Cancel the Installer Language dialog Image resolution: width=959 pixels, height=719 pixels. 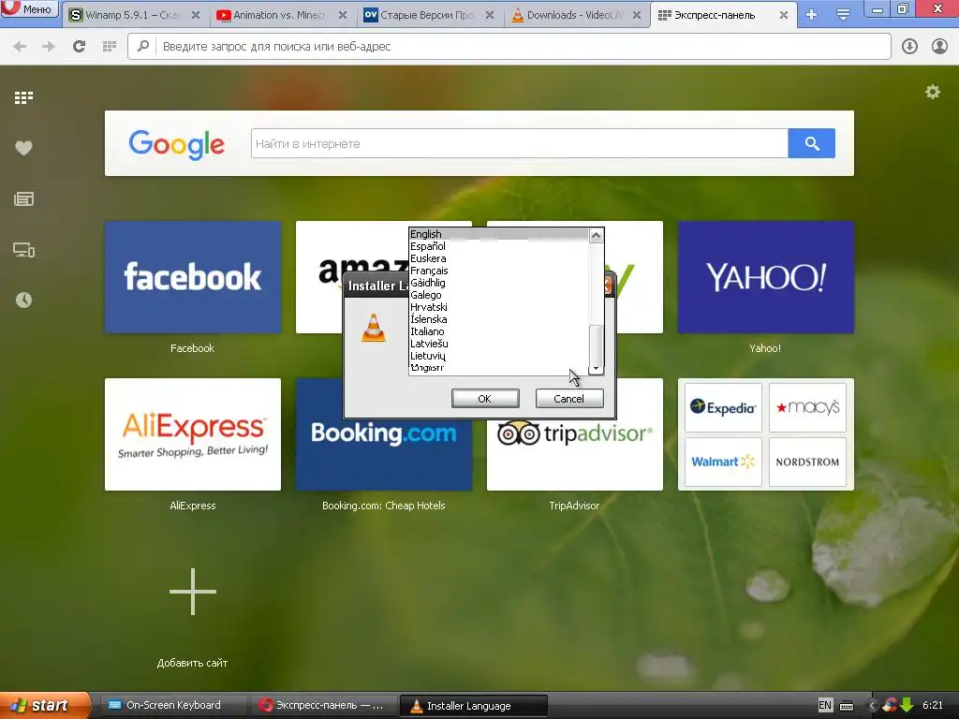[x=569, y=399]
